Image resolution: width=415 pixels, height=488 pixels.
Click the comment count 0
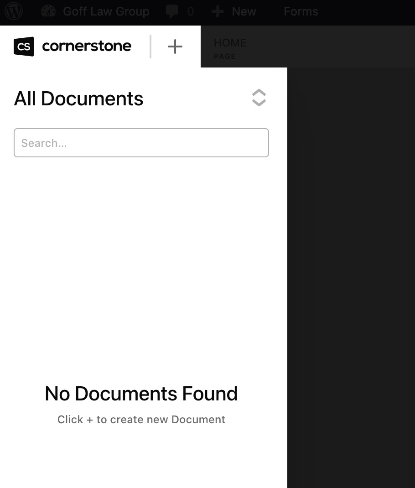[x=190, y=11]
